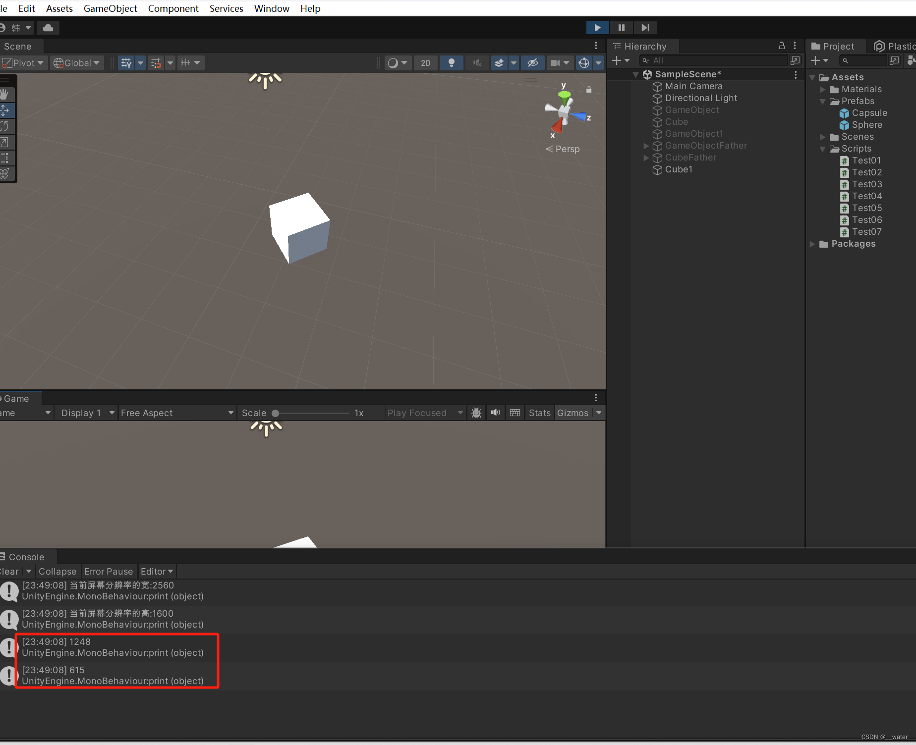Click the debug bug icon in Game view
The image size is (916, 745).
(476, 413)
